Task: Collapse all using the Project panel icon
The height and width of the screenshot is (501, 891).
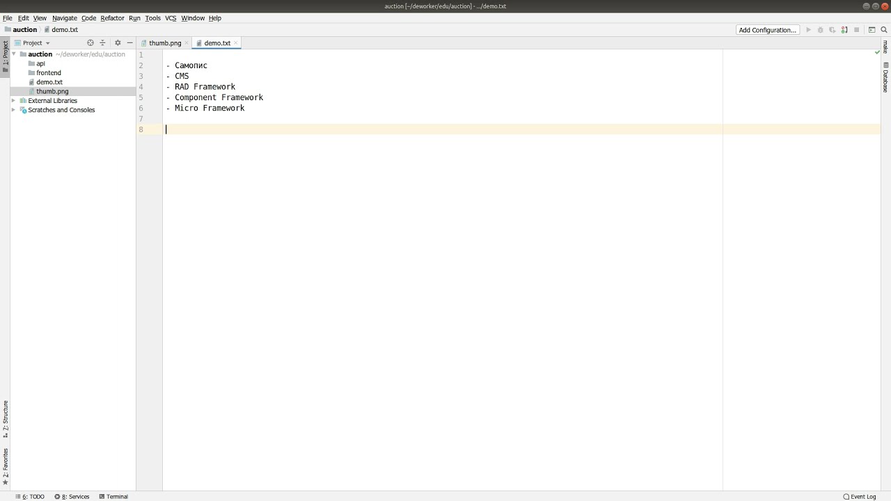Action: point(102,43)
